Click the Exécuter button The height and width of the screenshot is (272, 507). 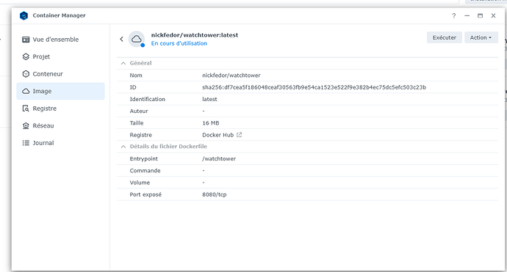tap(445, 37)
